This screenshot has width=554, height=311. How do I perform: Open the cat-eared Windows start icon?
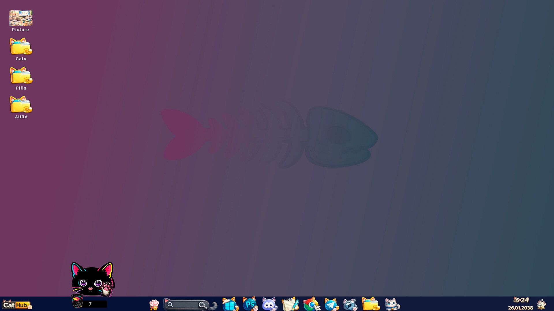pyautogui.click(x=230, y=304)
